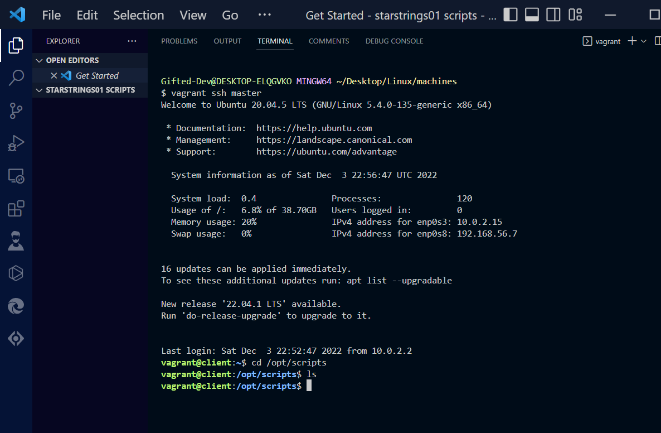
Task: Click the IP address 192.168.56.7
Action: (x=487, y=234)
